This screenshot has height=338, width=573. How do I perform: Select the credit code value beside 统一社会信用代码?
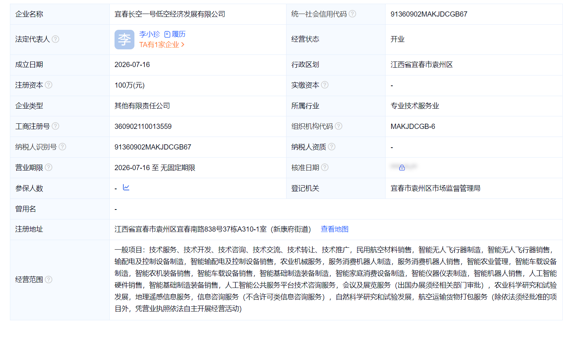(429, 14)
